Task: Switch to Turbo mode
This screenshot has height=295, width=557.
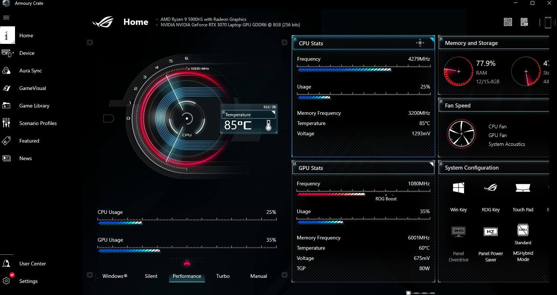Action: click(x=223, y=276)
